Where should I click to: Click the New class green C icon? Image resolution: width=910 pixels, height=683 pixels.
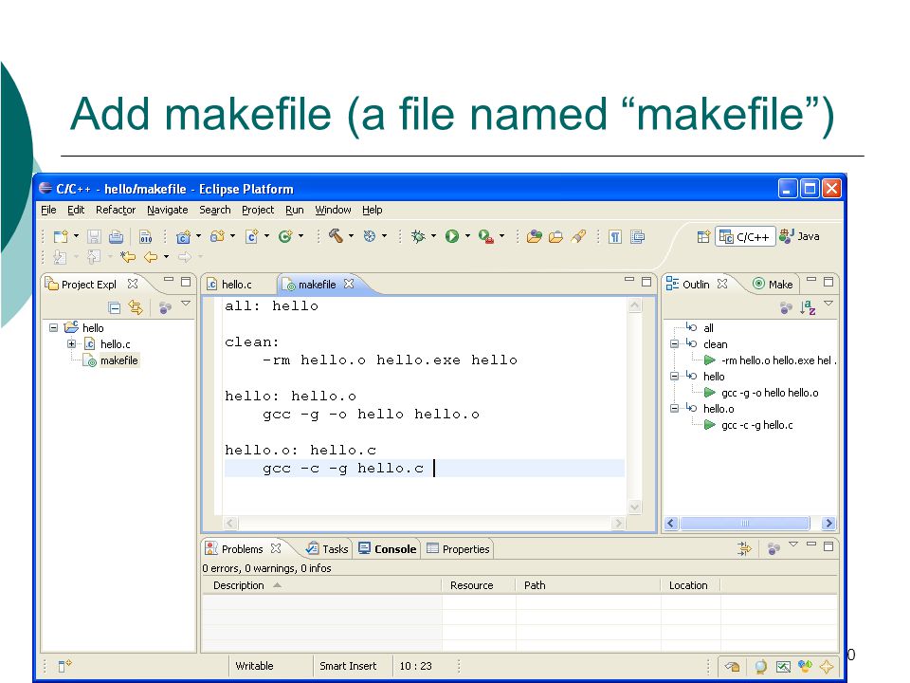click(x=285, y=236)
